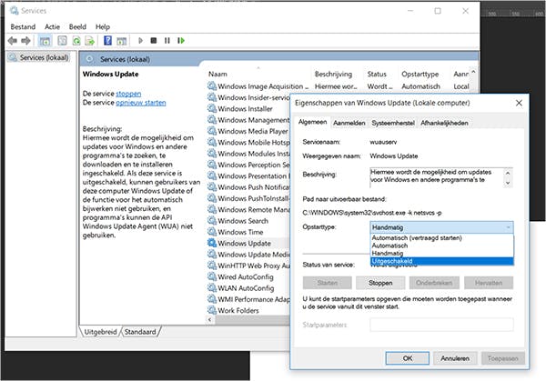The image size is (546, 381).
Task: Open the Actie menu
Action: coord(52,26)
